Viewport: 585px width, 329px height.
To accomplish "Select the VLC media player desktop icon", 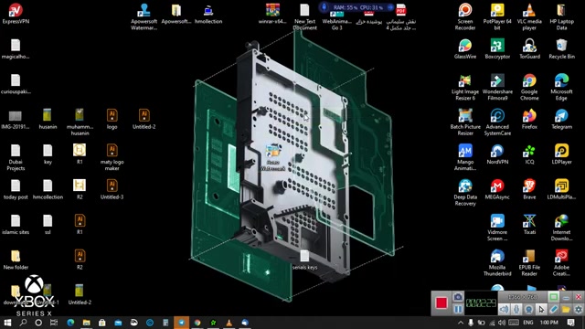I will (529, 16).
